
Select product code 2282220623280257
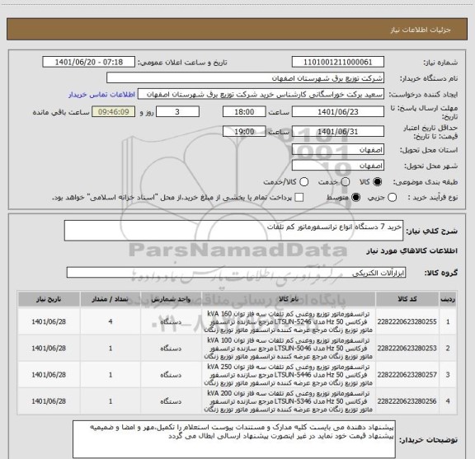[407, 375]
